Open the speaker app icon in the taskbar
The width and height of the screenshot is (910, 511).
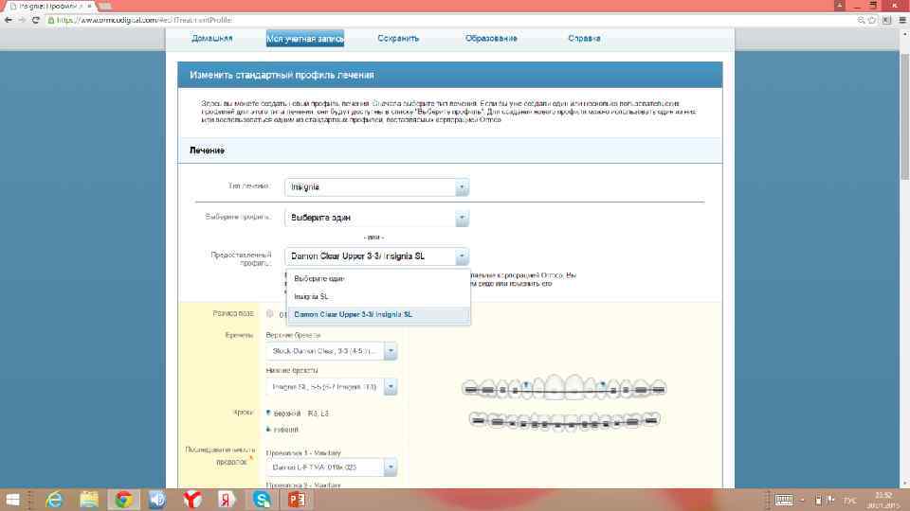point(158,500)
